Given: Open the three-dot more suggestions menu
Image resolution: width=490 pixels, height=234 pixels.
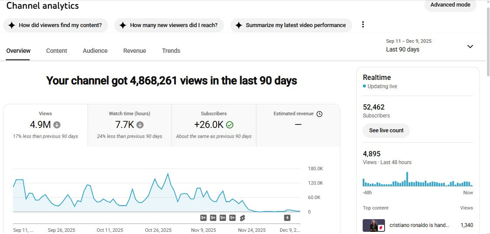Looking at the screenshot, I should point(363,25).
